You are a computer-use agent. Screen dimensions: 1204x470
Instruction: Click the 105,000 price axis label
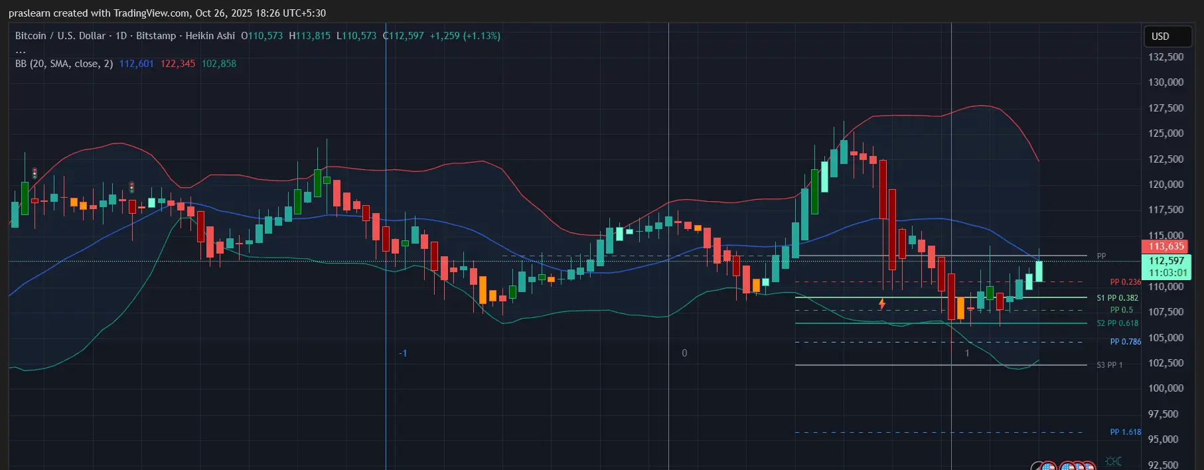click(x=1166, y=338)
